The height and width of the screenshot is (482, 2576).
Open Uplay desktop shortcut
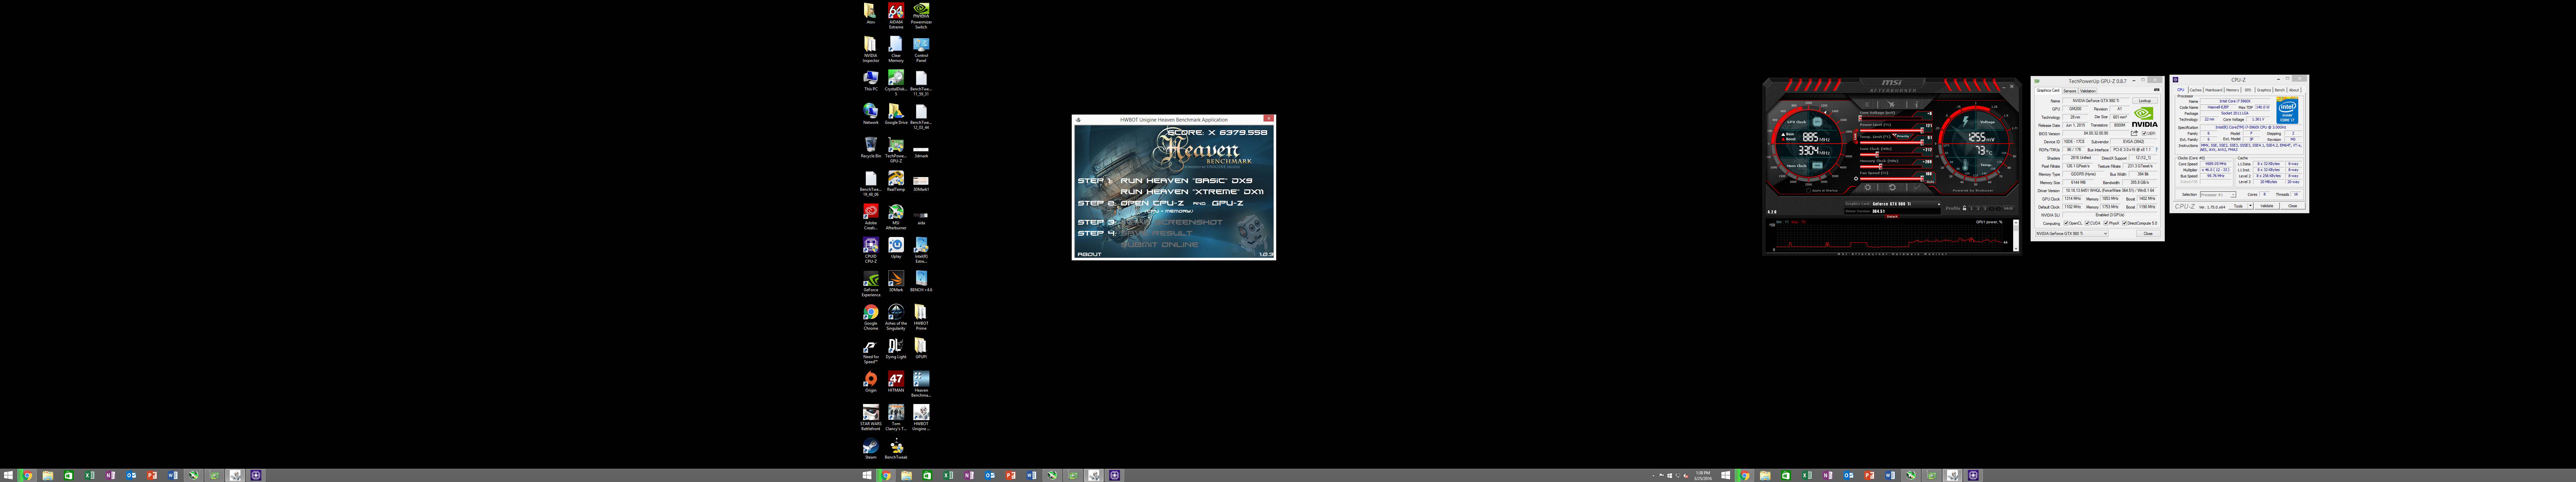click(x=896, y=247)
